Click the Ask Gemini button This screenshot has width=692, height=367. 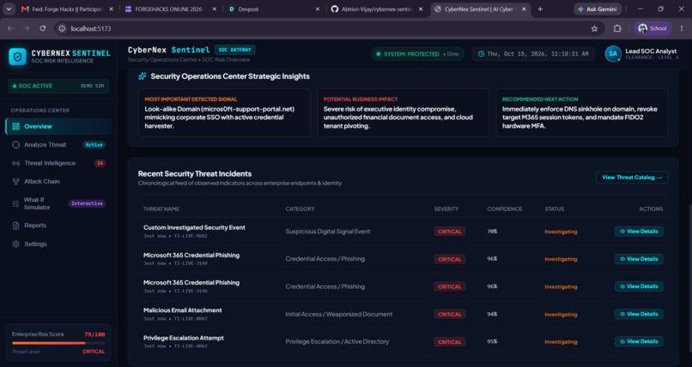click(598, 9)
